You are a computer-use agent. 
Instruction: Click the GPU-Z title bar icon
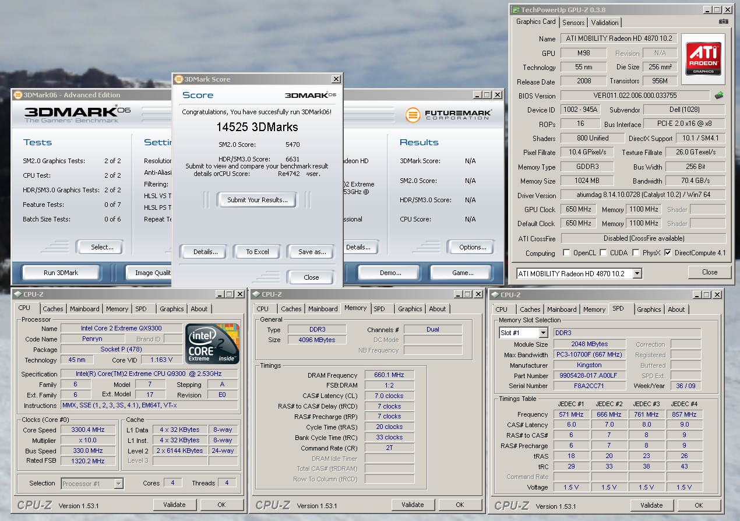[x=515, y=10]
